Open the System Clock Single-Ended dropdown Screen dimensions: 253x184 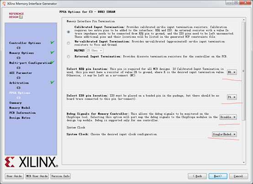click(224, 134)
